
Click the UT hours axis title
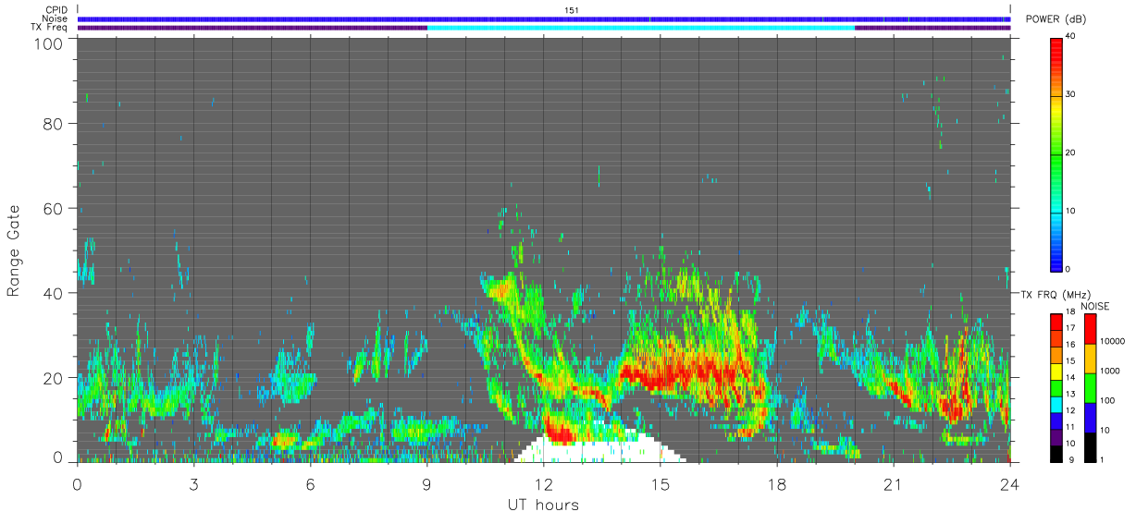(543, 505)
